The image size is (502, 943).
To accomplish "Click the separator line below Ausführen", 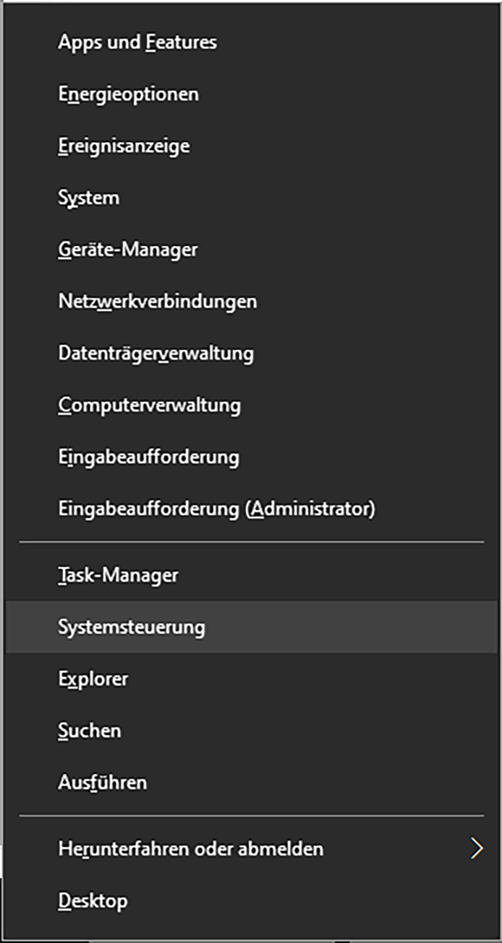I will click(x=251, y=815).
